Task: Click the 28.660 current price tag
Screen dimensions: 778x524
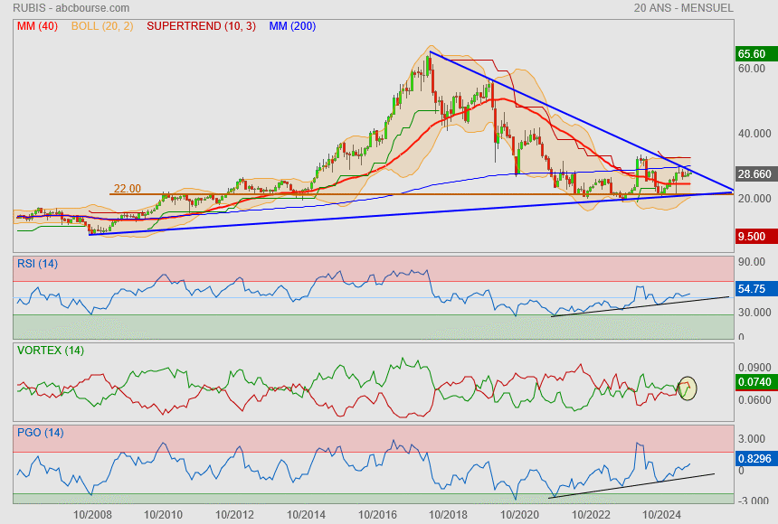Action: 754,173
